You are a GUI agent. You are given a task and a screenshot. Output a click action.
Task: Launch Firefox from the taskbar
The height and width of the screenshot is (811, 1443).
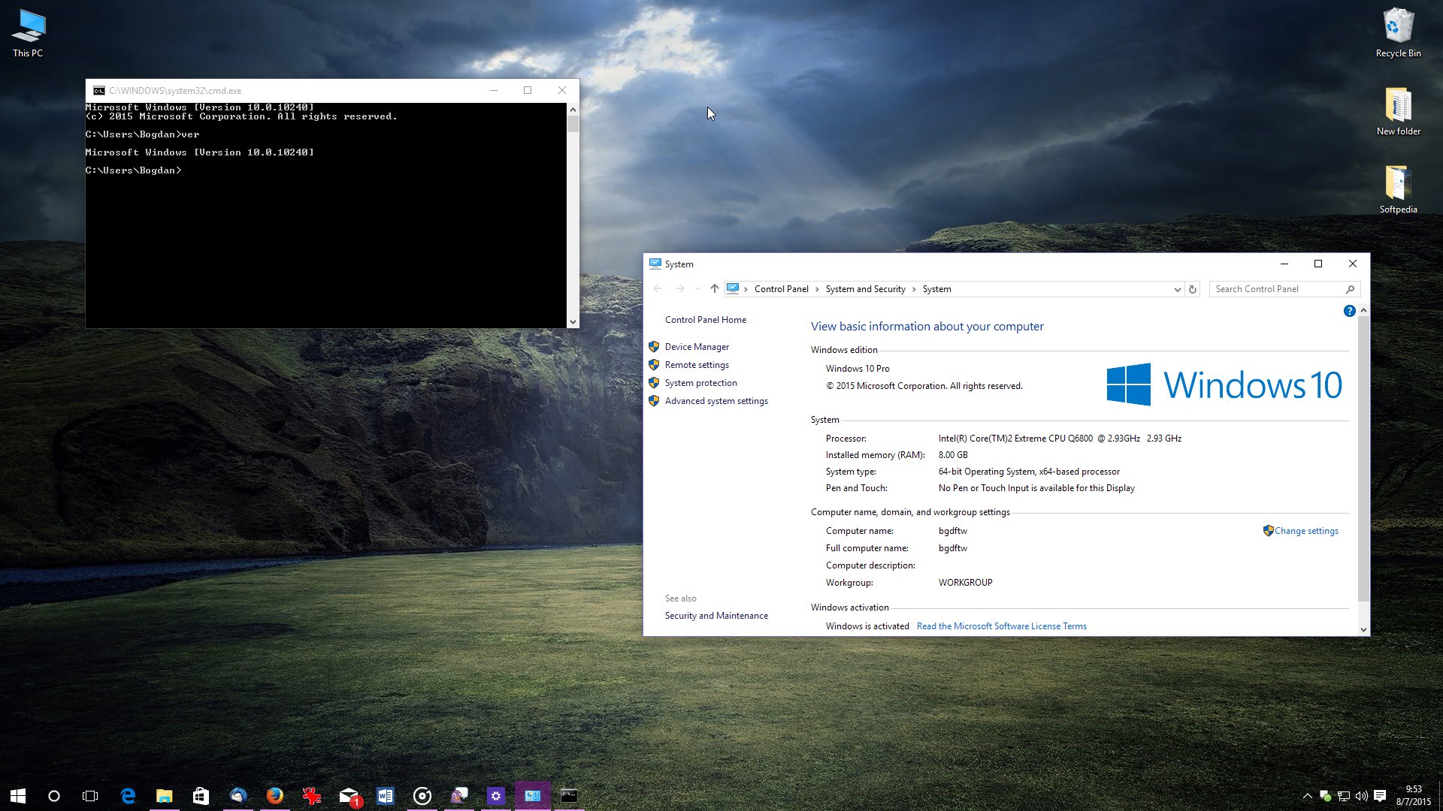pyautogui.click(x=275, y=796)
